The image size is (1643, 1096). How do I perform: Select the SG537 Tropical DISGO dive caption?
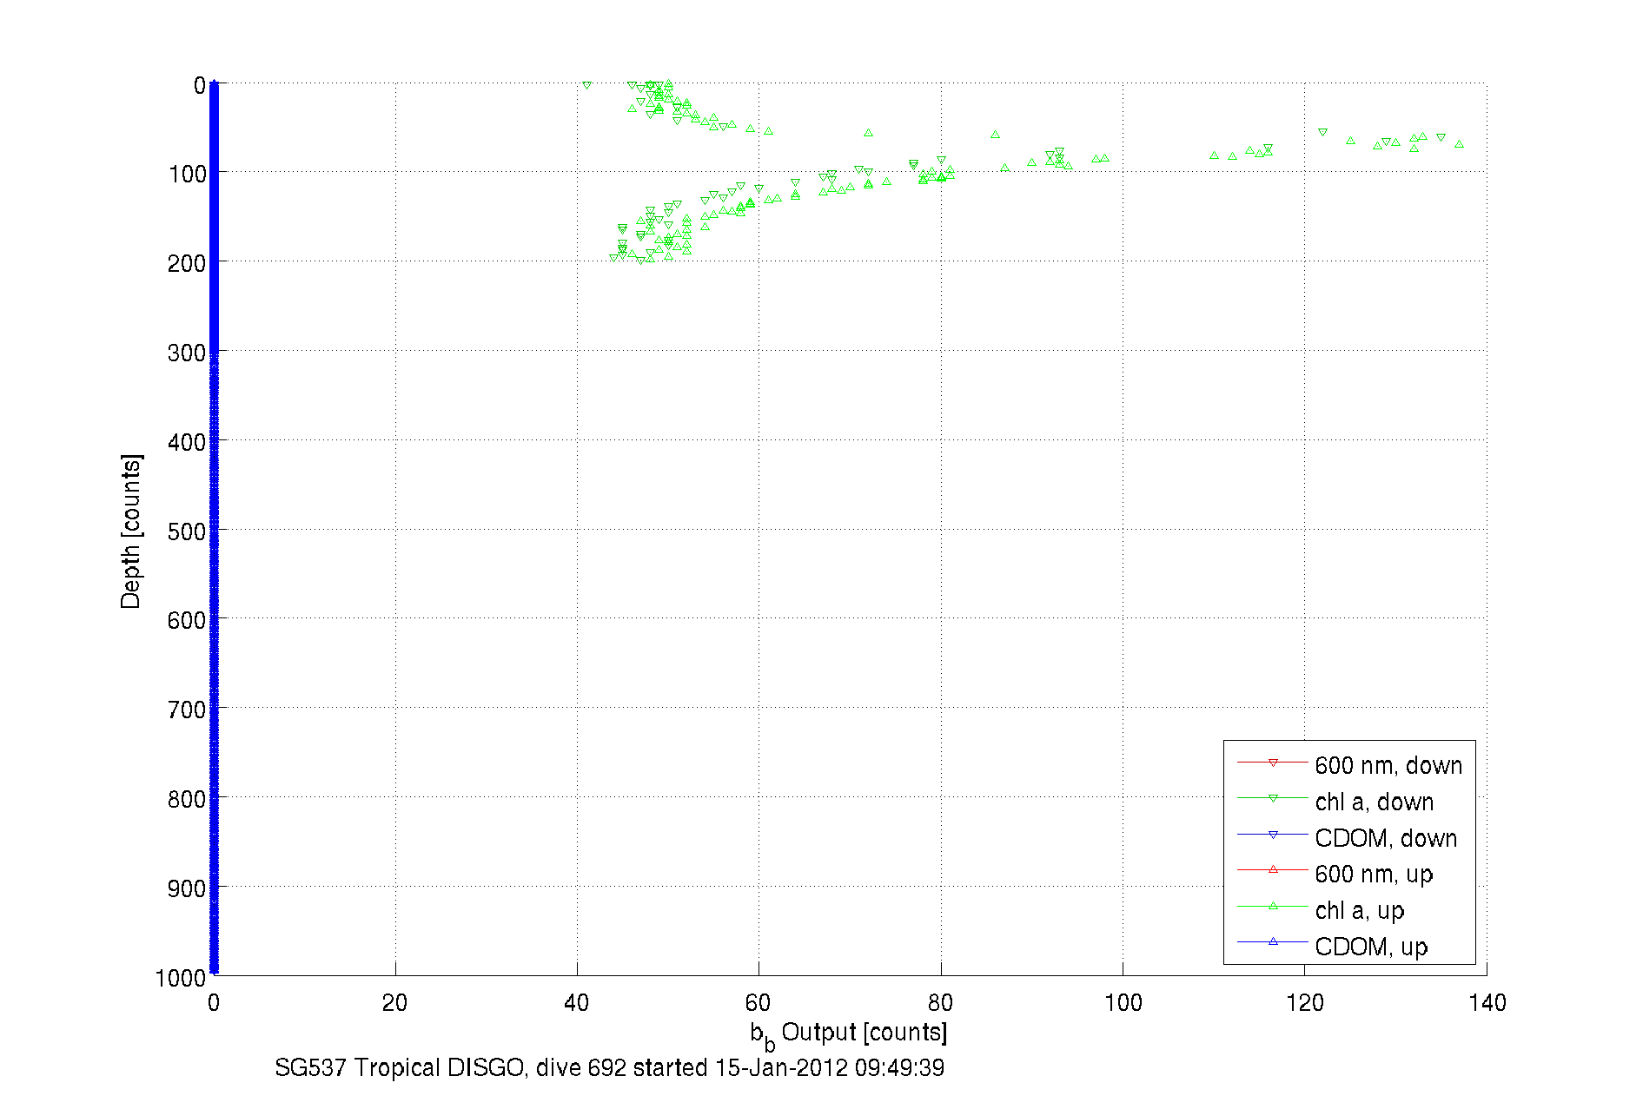[609, 1067]
